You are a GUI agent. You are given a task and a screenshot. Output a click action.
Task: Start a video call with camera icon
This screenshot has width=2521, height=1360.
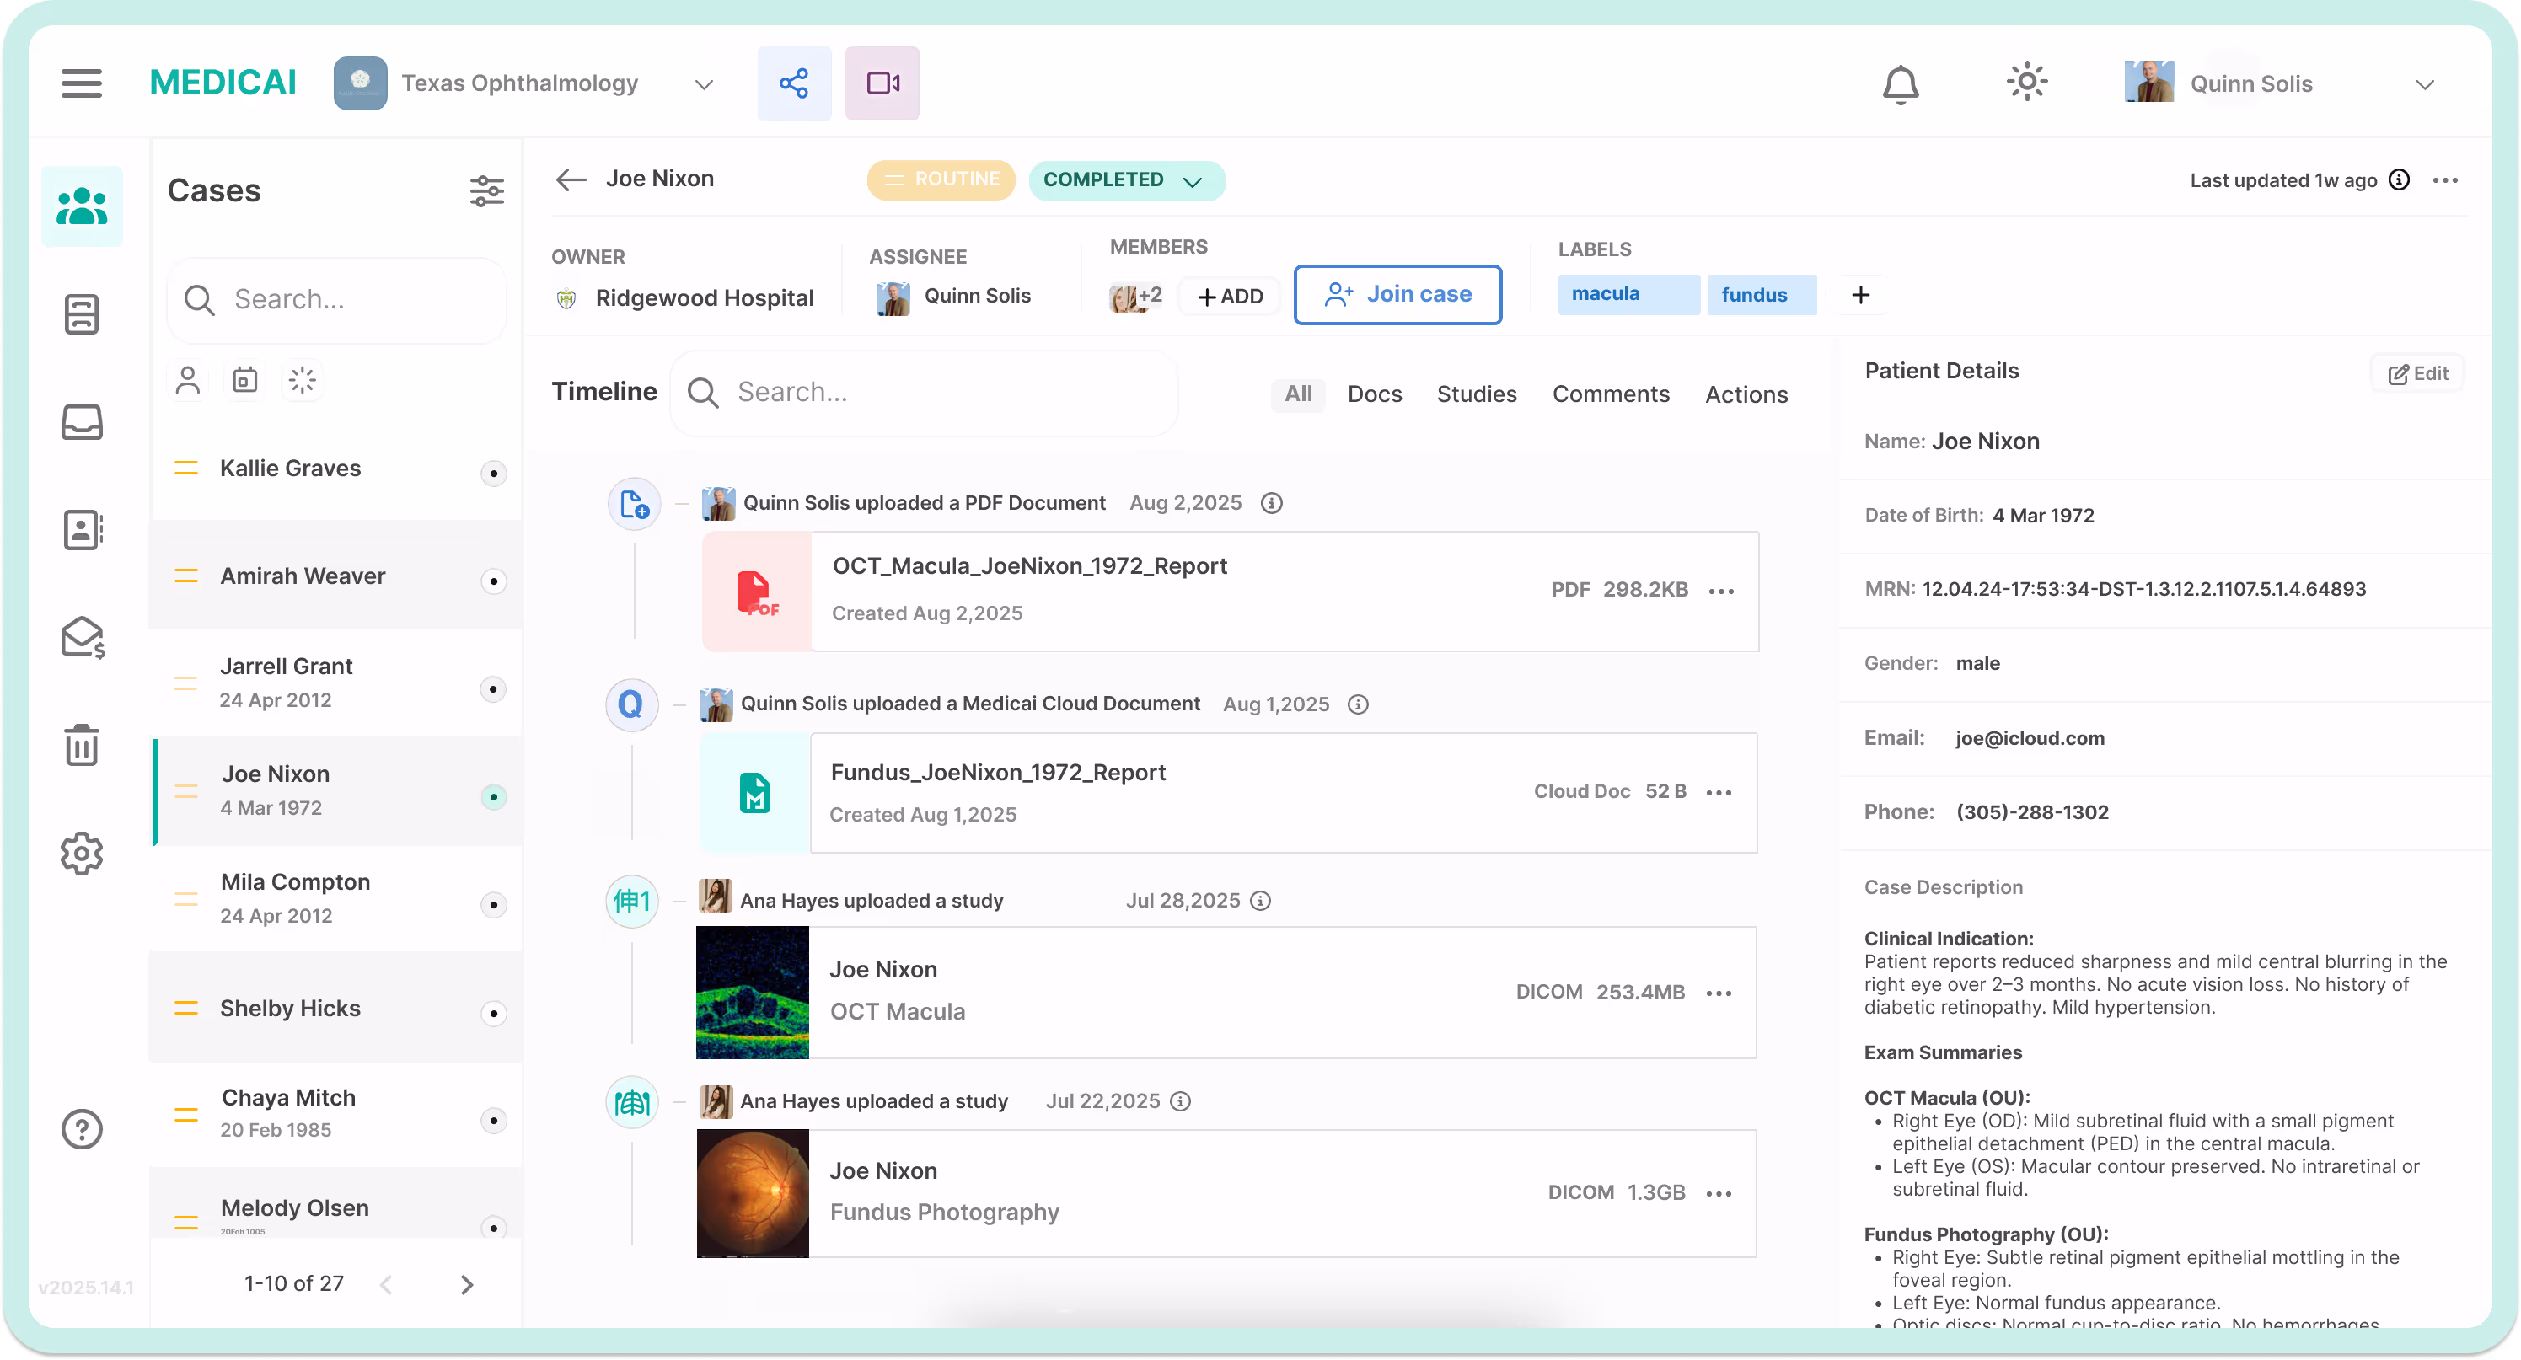(x=882, y=83)
